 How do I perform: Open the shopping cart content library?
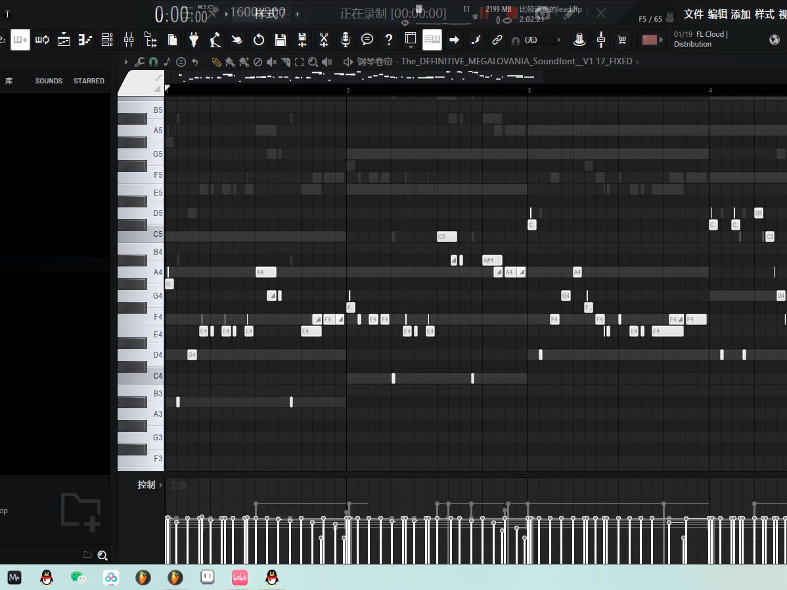click(622, 39)
